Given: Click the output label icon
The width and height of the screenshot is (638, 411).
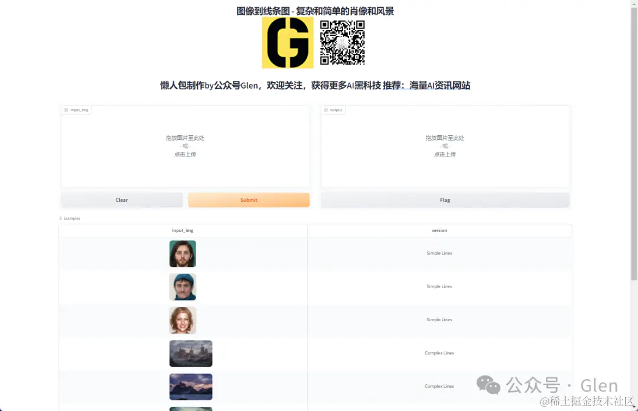Looking at the screenshot, I should [x=325, y=110].
